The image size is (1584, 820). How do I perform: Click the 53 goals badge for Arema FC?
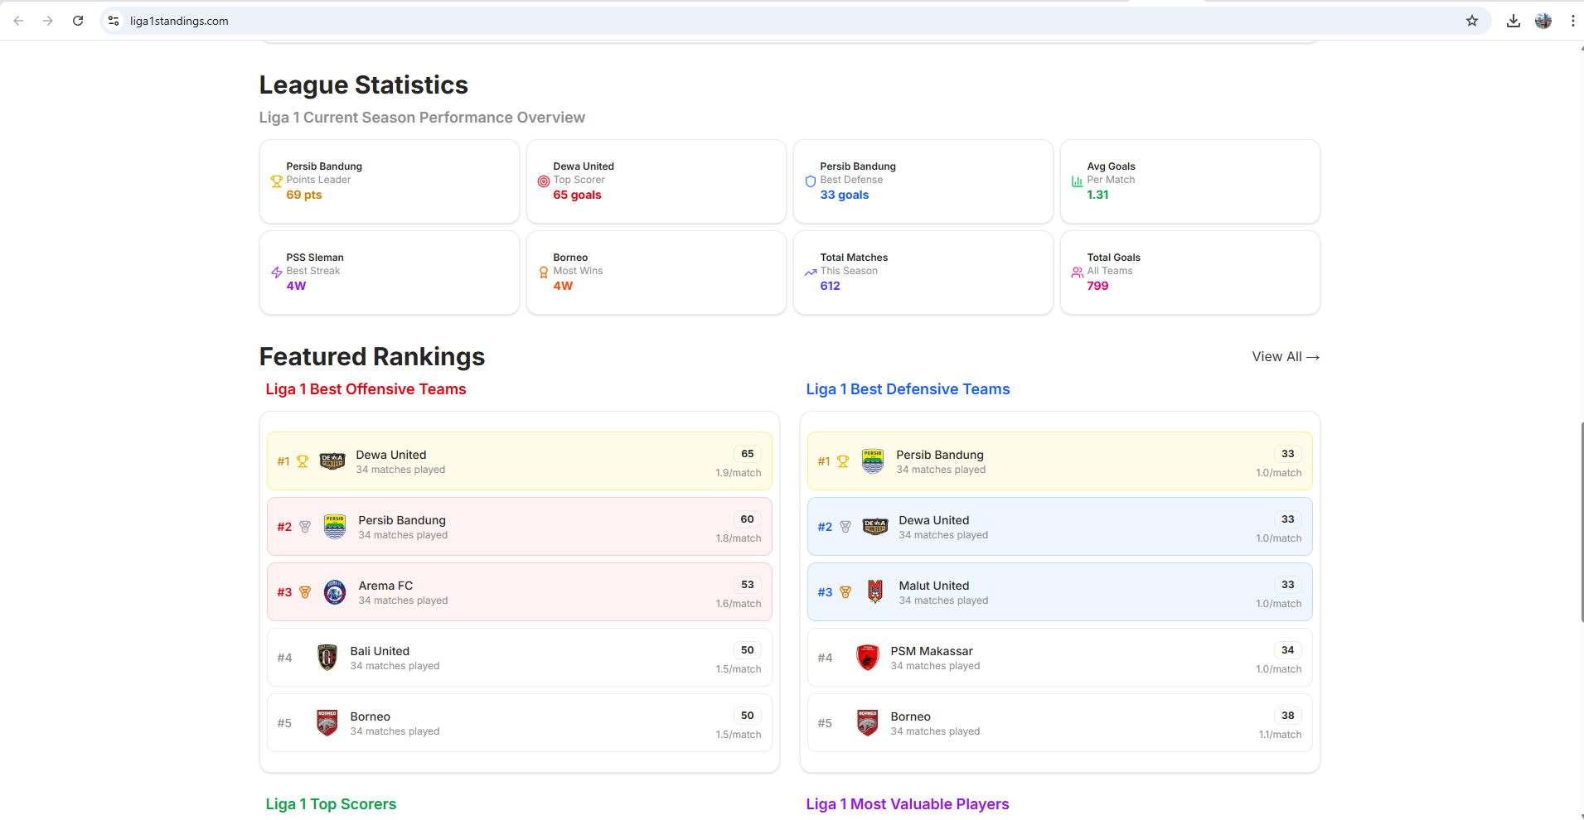(748, 585)
